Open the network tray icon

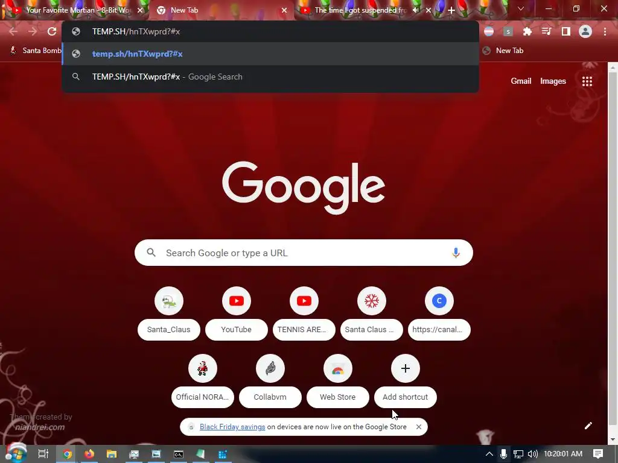tap(518, 454)
